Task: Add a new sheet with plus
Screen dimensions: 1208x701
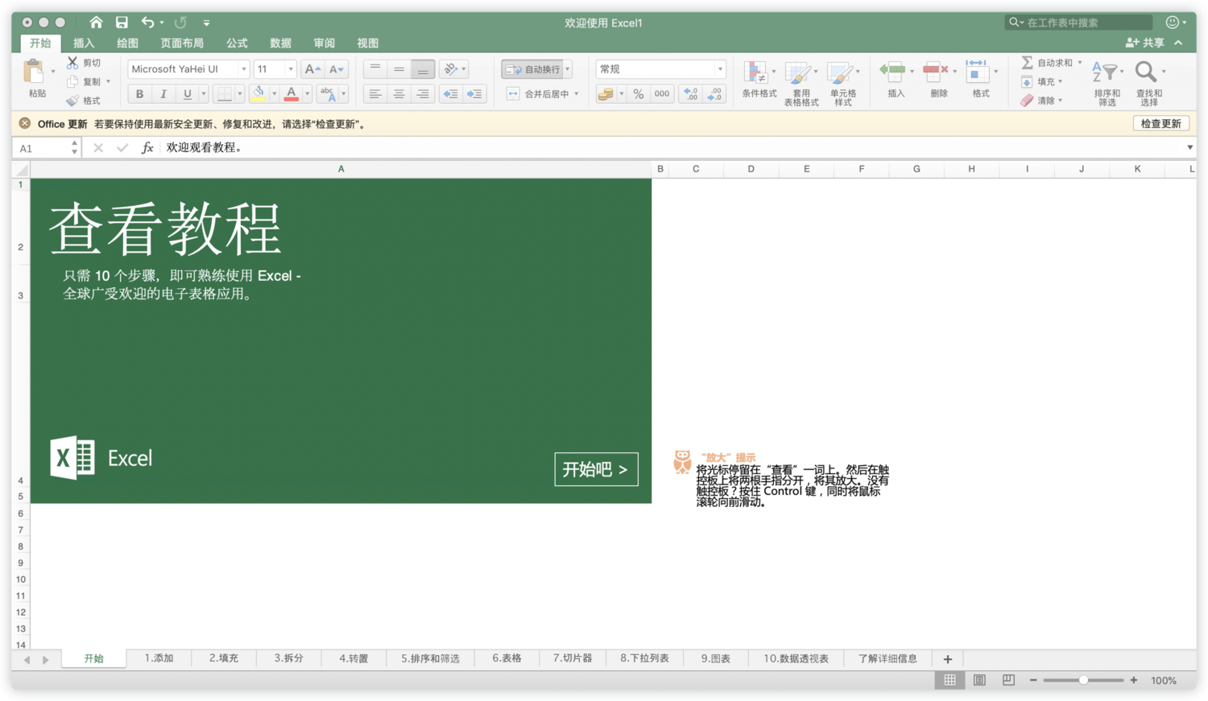Action: tap(948, 659)
